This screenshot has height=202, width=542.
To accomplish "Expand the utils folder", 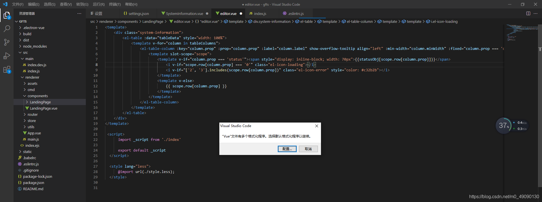I will click(x=50, y=127).
